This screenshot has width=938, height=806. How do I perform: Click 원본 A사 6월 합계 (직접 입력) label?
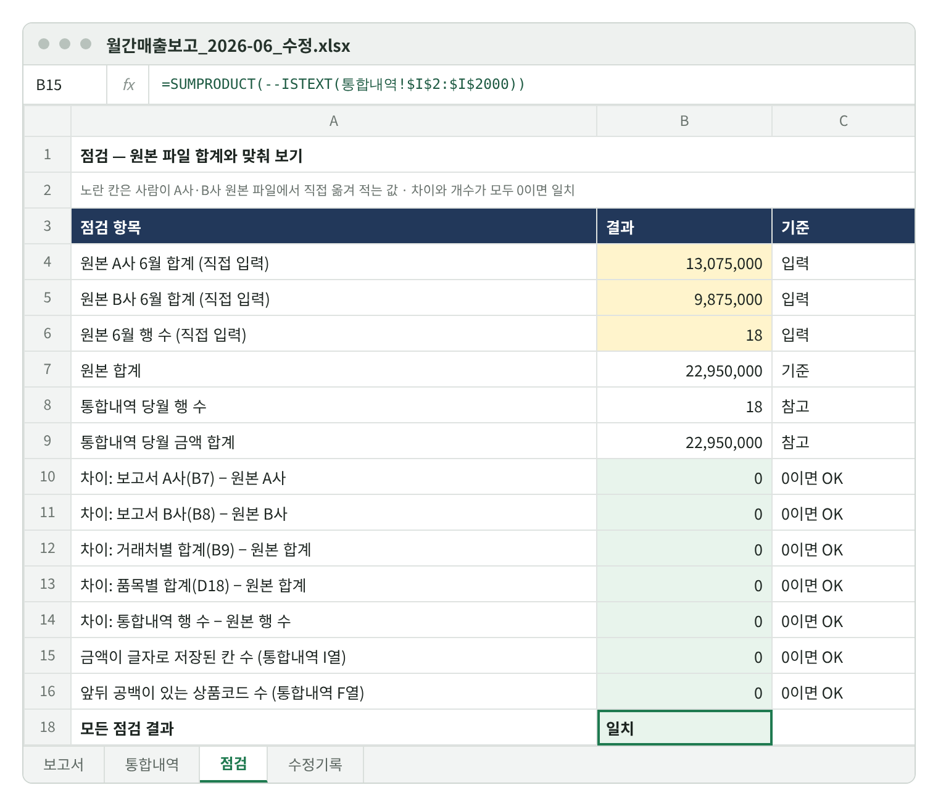175,263
